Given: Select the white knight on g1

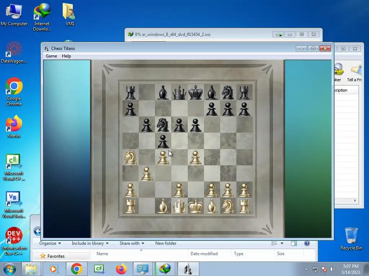Looking at the screenshot, I should click(x=228, y=206).
